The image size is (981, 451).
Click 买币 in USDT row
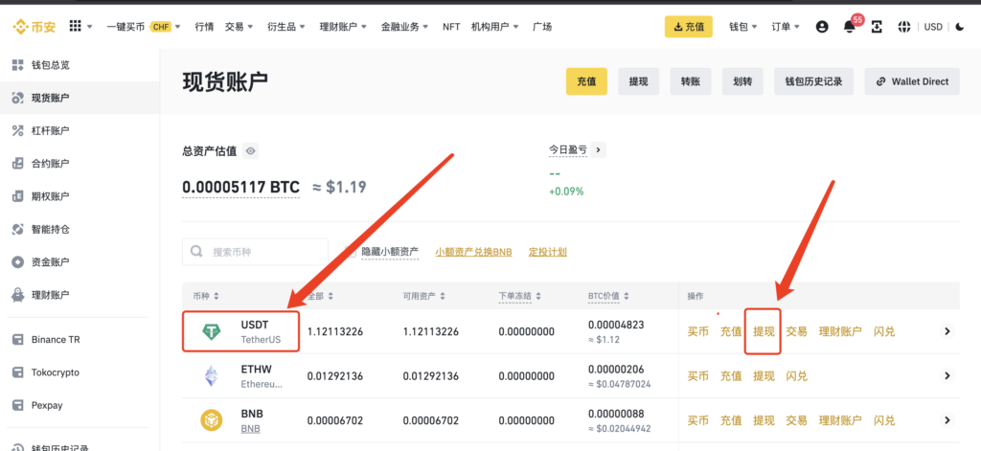[697, 331]
